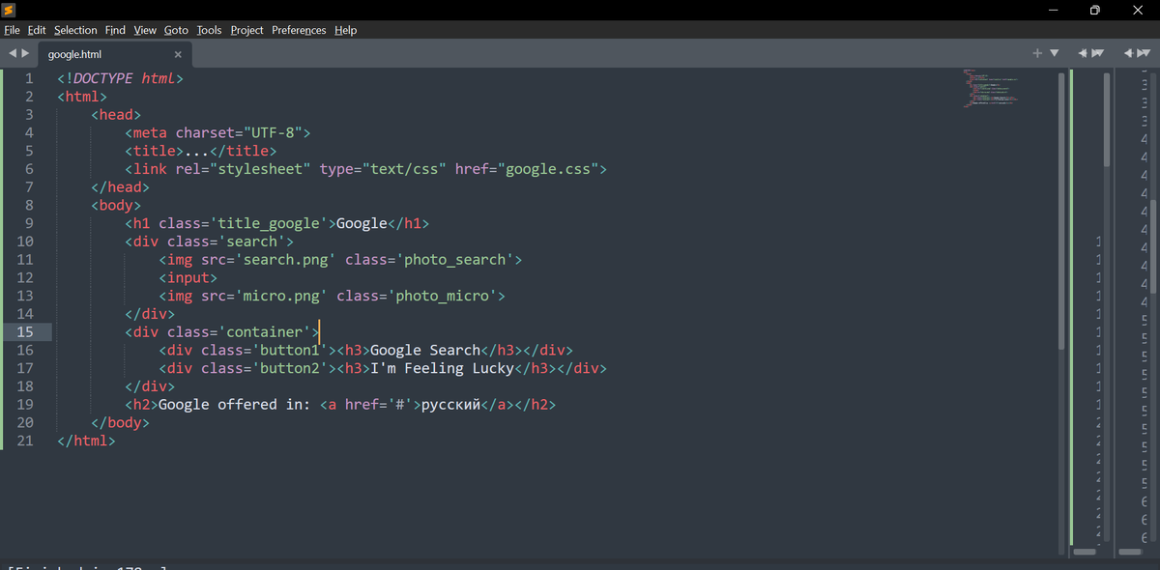The width and height of the screenshot is (1160, 570).
Task: Open the File menu
Action: (12, 30)
